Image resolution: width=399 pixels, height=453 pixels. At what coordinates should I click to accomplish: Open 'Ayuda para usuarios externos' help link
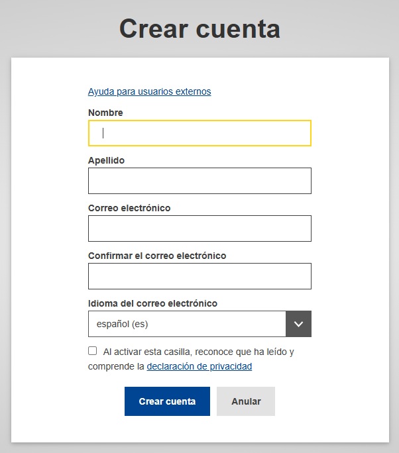(149, 91)
